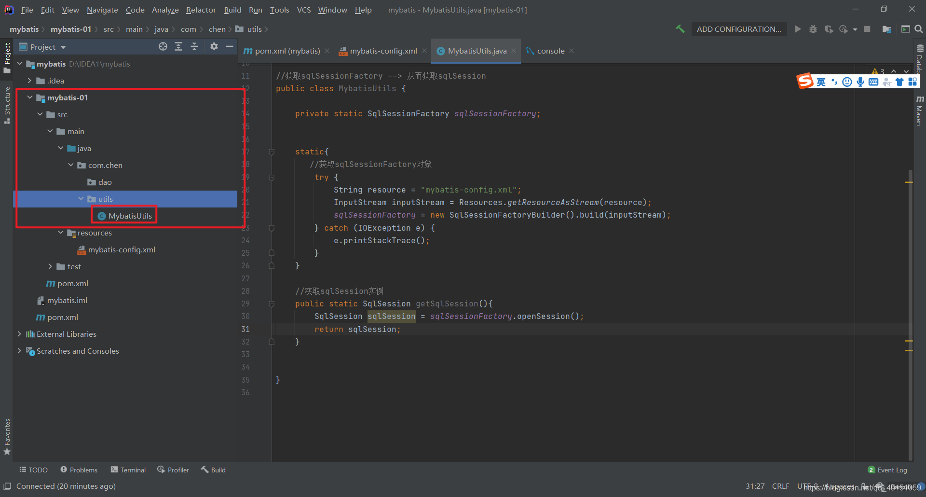Toggle fold marker of catch block at line 23

(x=272, y=228)
